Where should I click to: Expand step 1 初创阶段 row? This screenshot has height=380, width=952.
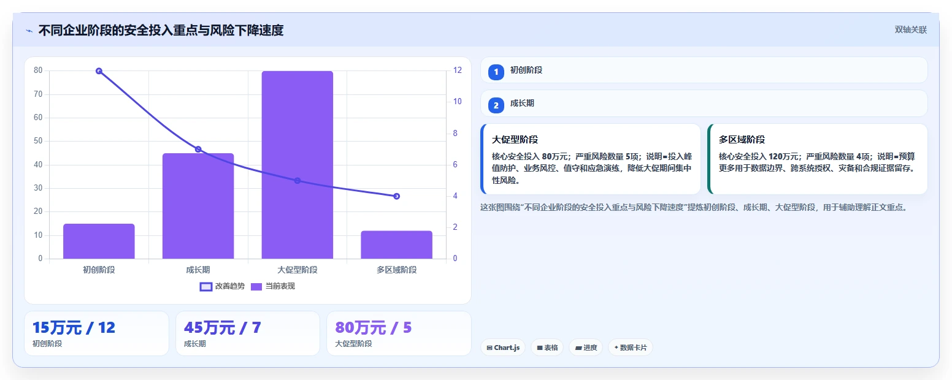(x=704, y=70)
